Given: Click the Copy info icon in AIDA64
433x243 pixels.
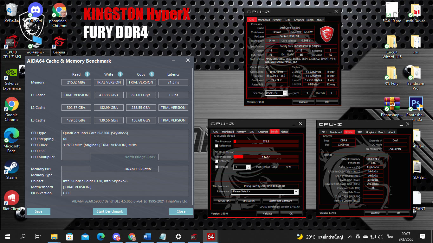Looking at the screenshot, I should point(152,74).
